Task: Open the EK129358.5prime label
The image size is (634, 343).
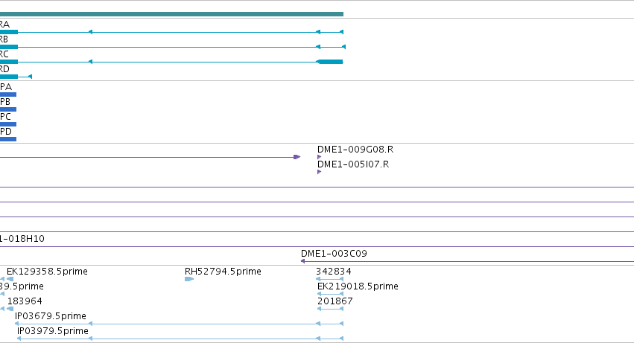Action: click(47, 272)
